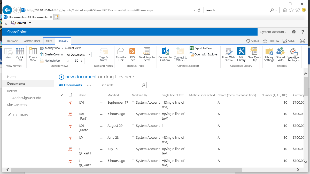This screenshot has width=310, height=174.
Task: Click the Edit Library icon
Action: coord(241,54)
